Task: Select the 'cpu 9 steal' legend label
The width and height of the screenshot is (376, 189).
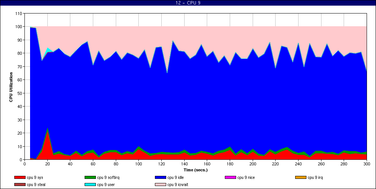Action: point(36,184)
